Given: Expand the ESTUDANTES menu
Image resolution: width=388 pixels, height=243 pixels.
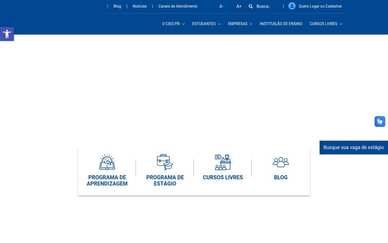Looking at the screenshot, I should 206,24.
